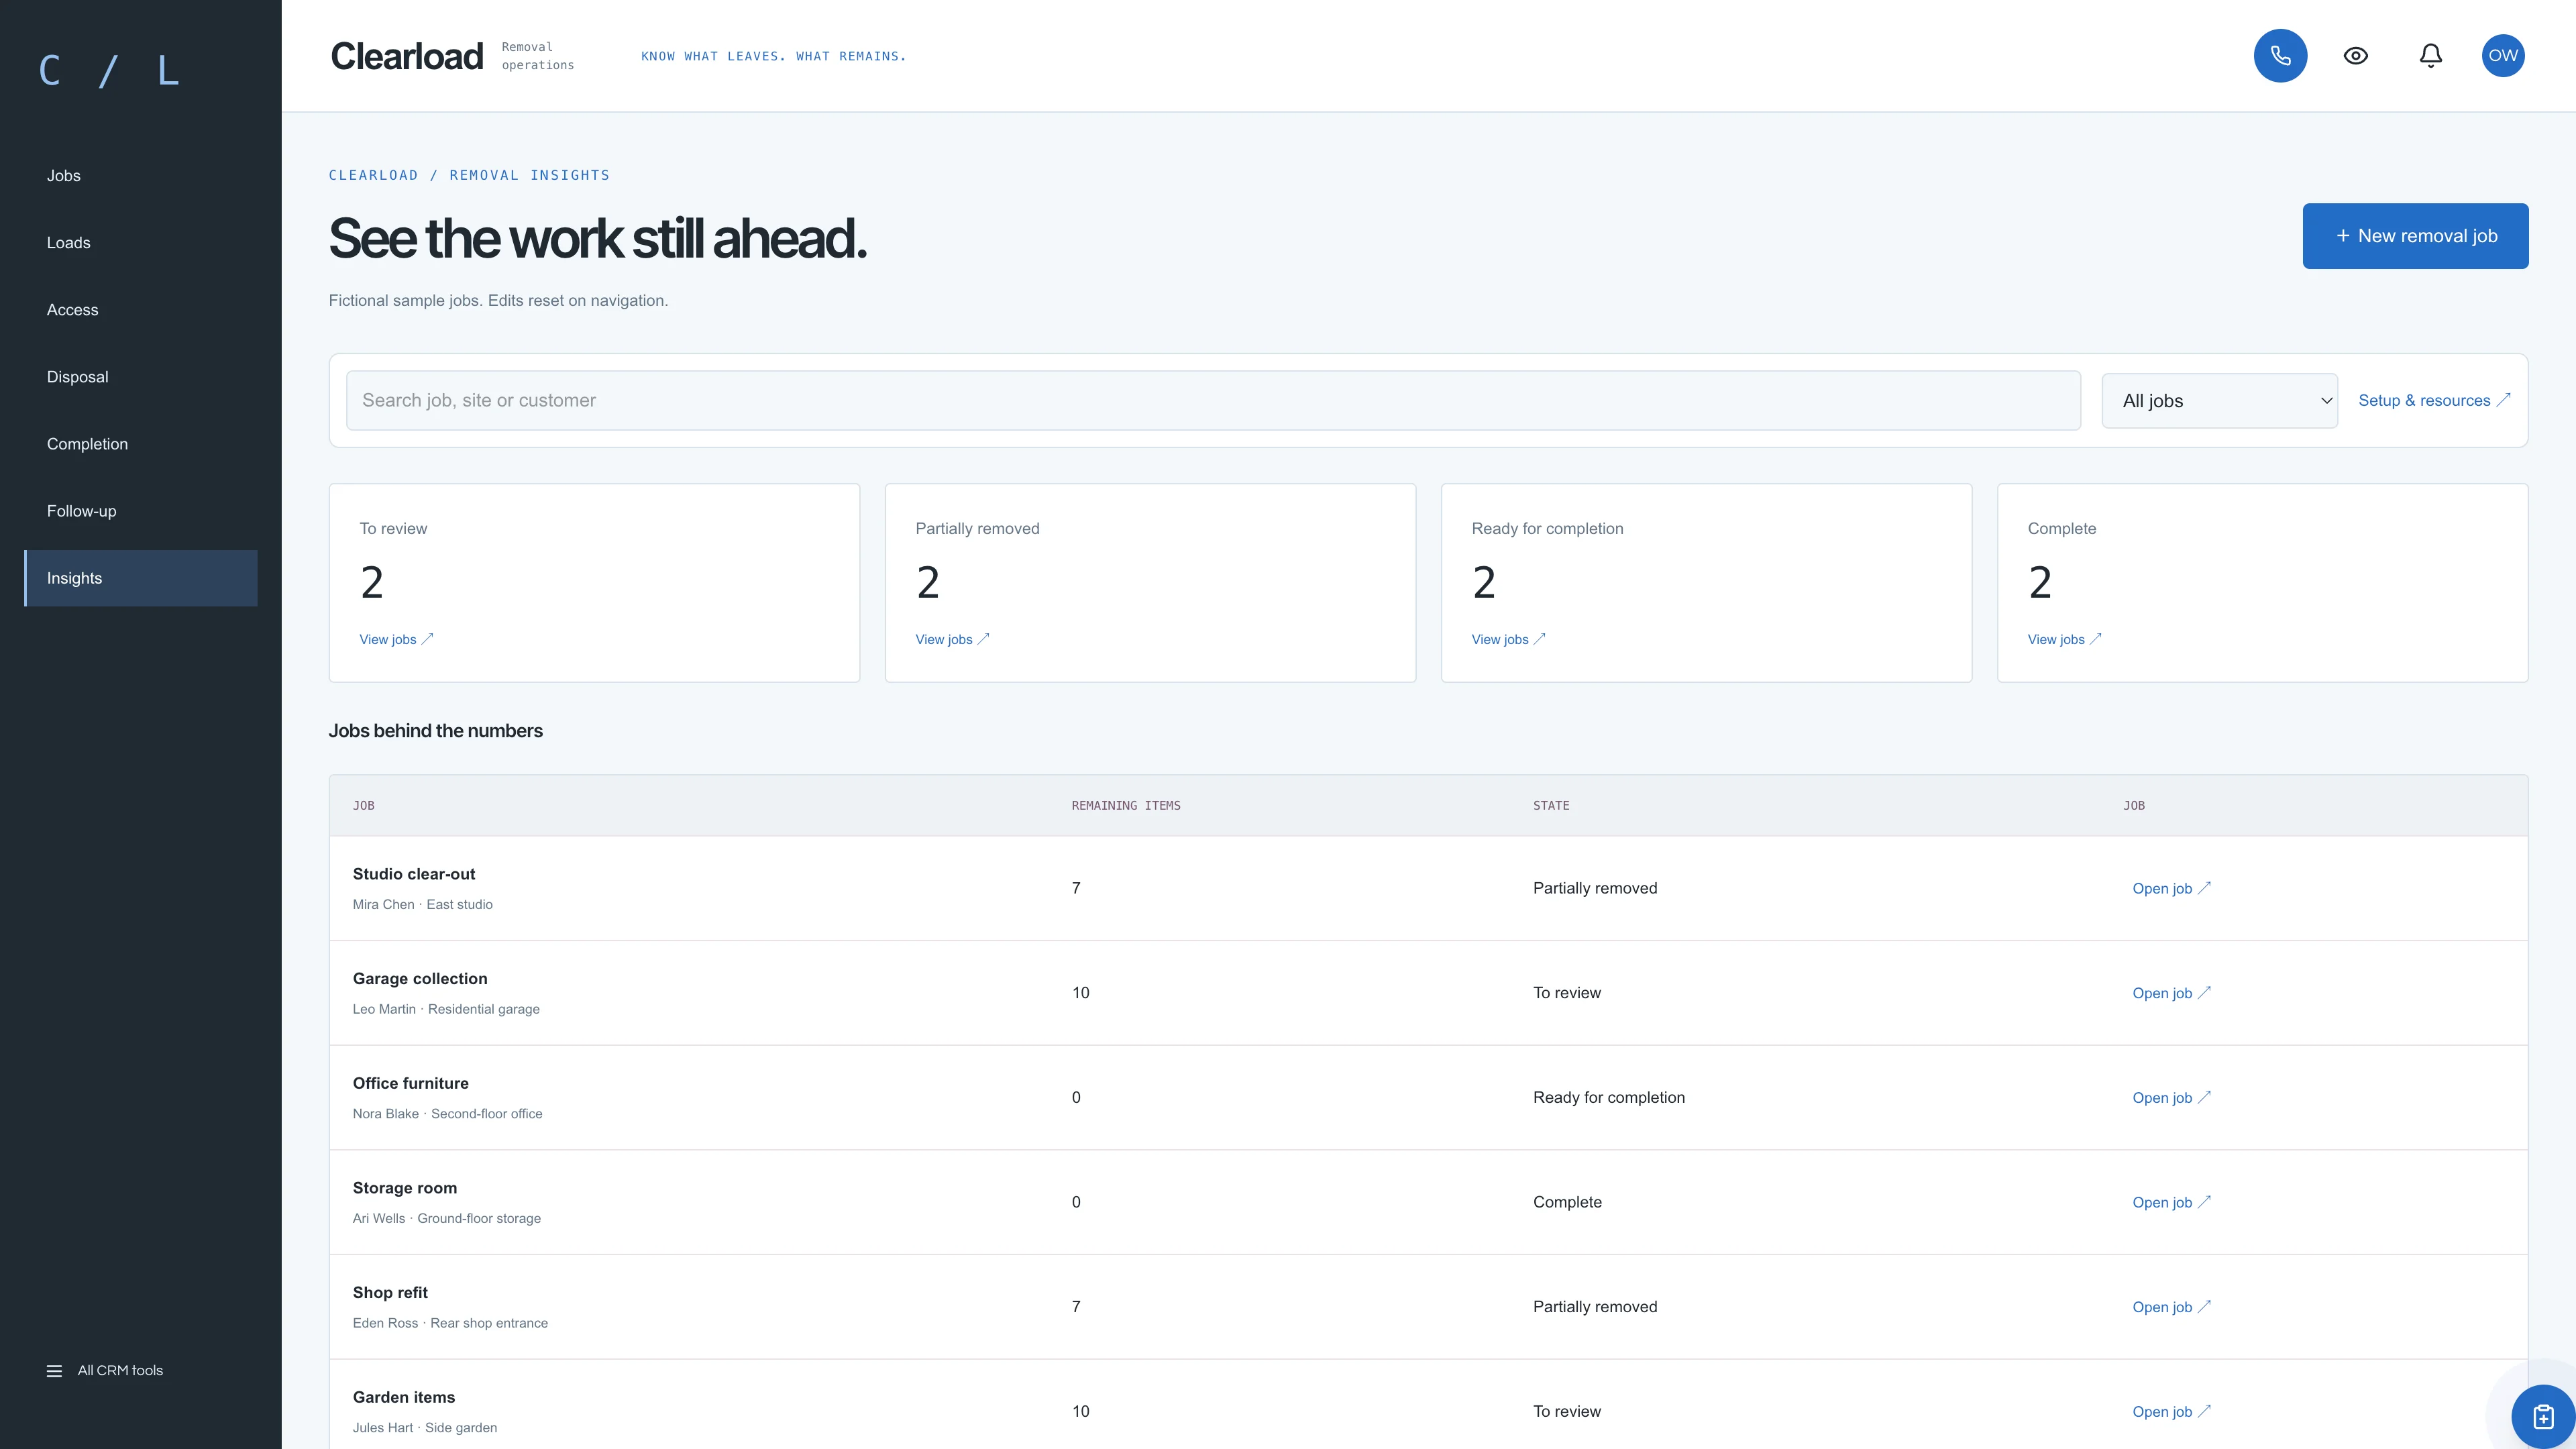Viewport: 2576px width, 1449px height.
Task: Open job for Office furniture
Action: coord(2171,1098)
